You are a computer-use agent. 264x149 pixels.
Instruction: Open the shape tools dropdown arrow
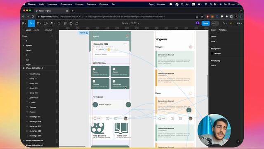(48, 24)
